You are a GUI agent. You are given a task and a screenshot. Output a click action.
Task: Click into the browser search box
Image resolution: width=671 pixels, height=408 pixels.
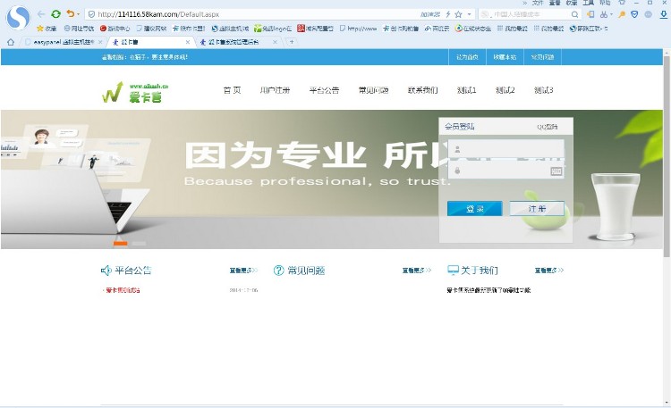529,14
